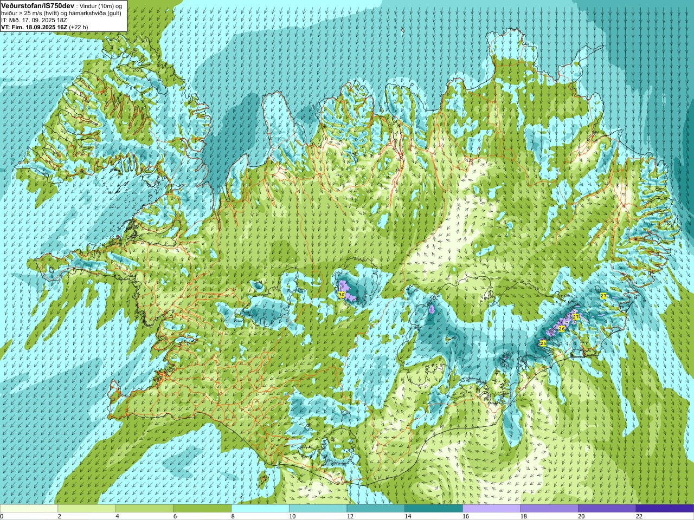Click the 20–22 m/s violet legend swatch
694x520 pixels.
(607, 509)
